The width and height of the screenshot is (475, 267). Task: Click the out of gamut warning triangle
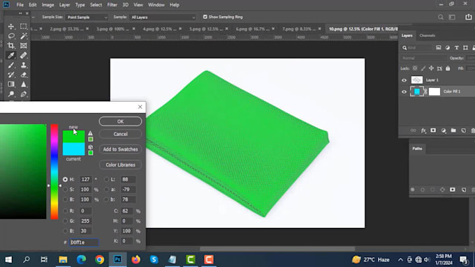point(90,133)
